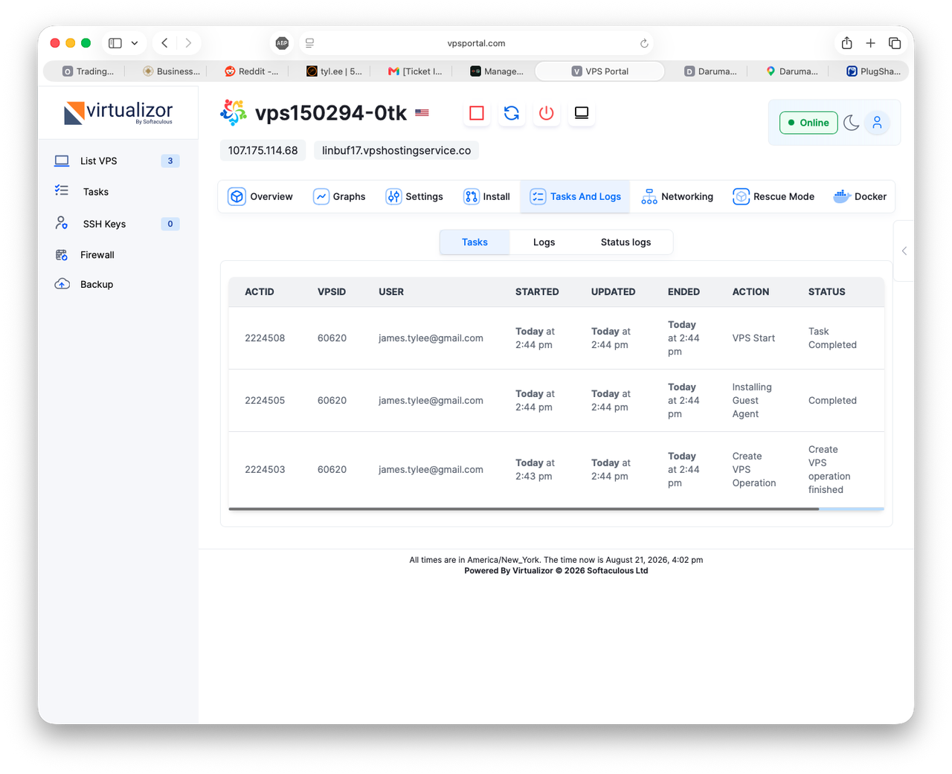952x774 pixels.
Task: Switch to the Business browser tab
Action: tap(171, 71)
